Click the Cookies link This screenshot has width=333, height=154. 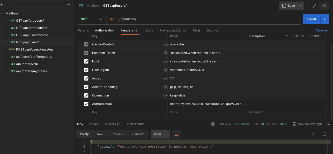[321, 30]
